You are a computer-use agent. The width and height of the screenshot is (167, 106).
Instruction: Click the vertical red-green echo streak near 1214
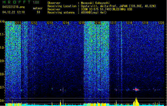(x=63, y=89)
